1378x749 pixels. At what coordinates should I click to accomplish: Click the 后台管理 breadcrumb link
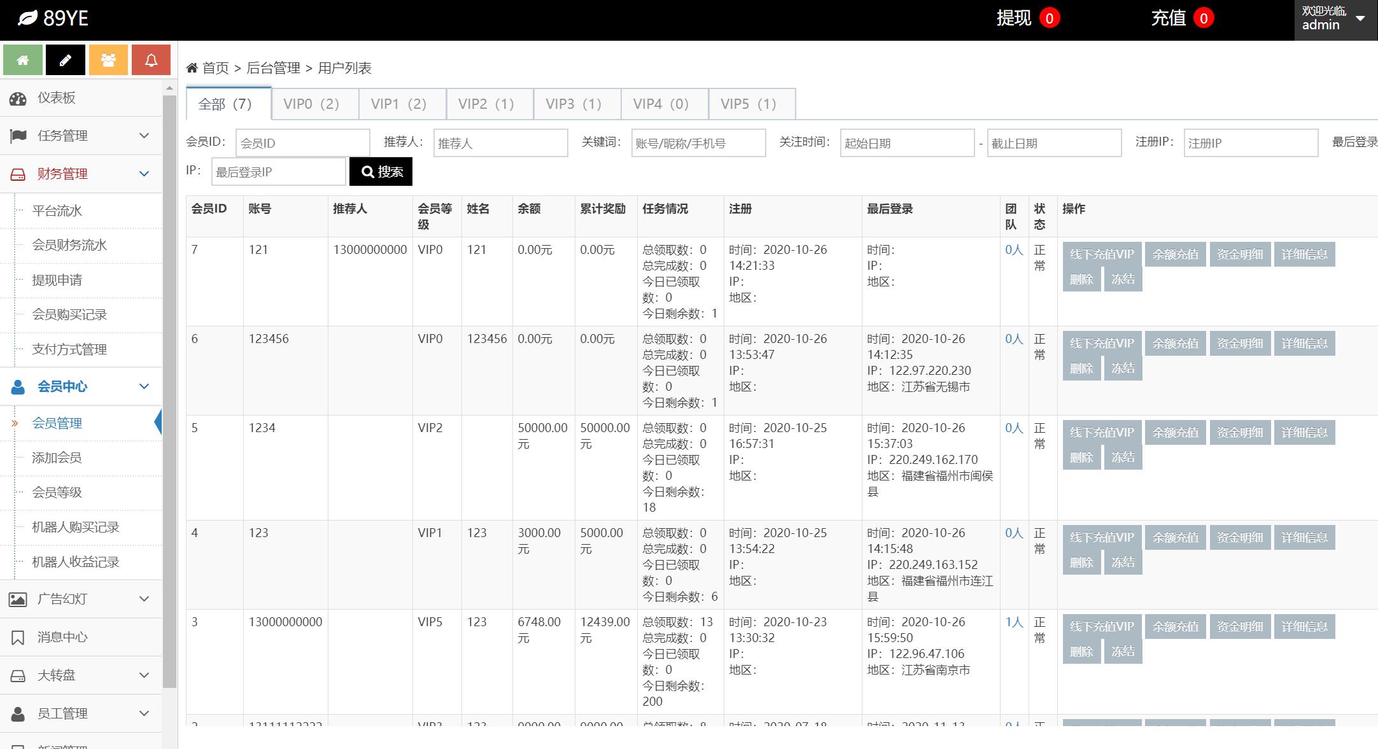point(273,68)
